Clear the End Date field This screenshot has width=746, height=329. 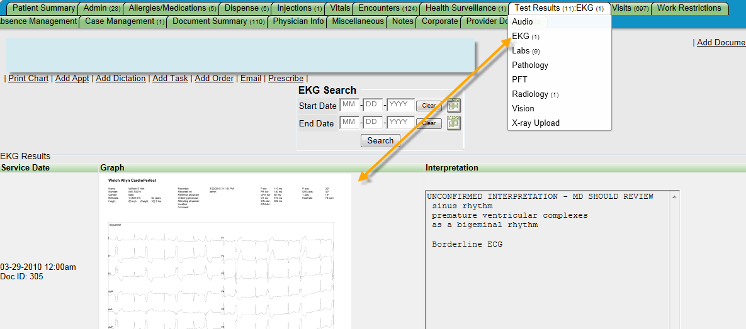429,123
